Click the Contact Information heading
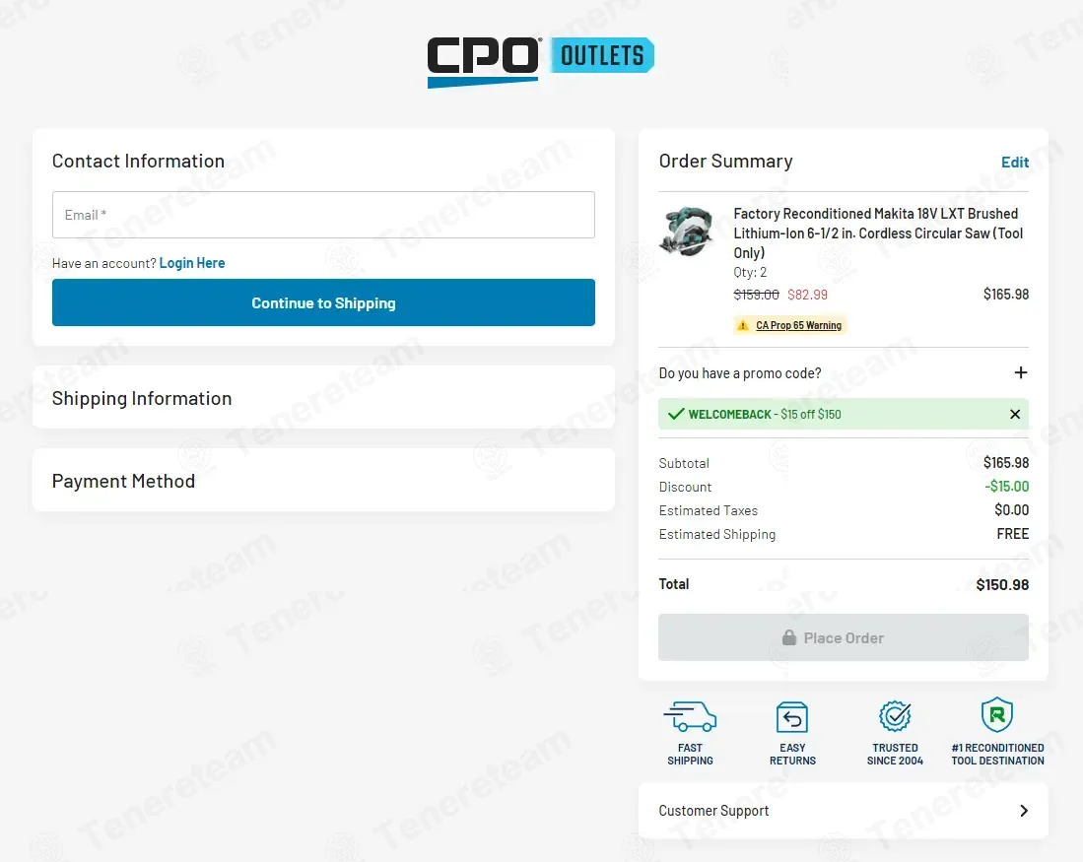This screenshot has width=1083, height=862. click(138, 161)
